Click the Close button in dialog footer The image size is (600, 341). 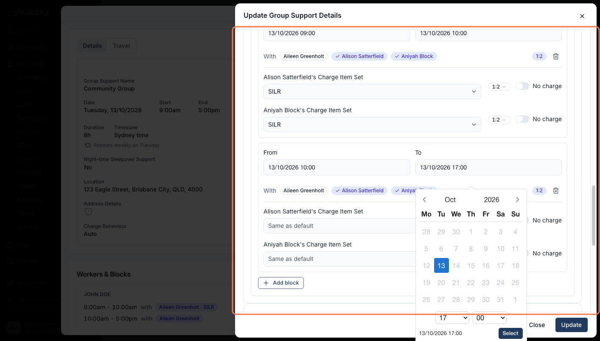(x=537, y=325)
